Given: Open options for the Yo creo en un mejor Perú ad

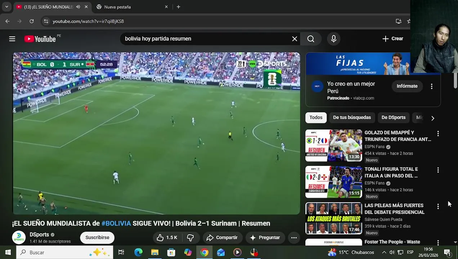Looking at the screenshot, I should click(431, 86).
